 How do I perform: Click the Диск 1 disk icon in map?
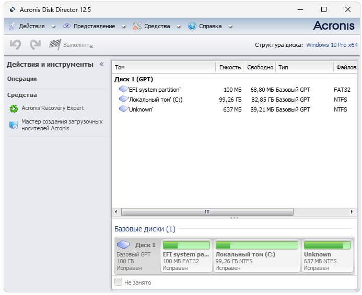(123, 244)
